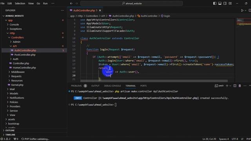
Task: Open the Run menu
Action: [45, 4]
